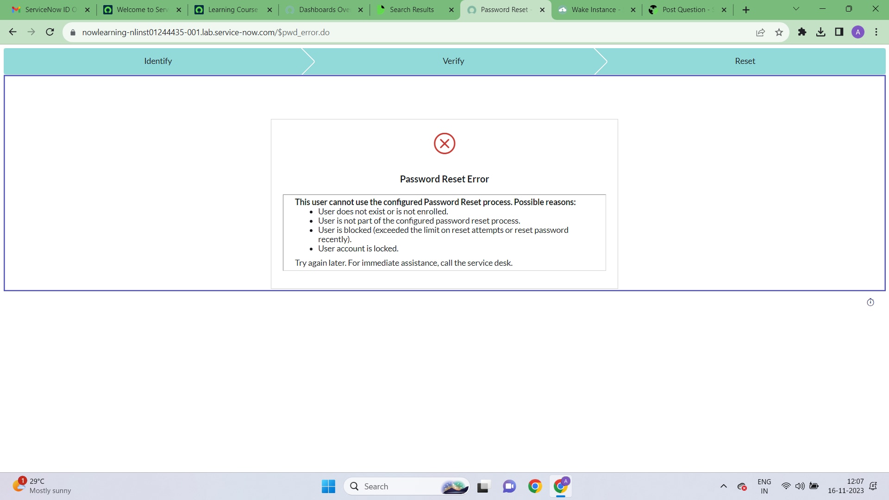Reload the Password Reset page
Viewport: 889px width, 500px height.
(x=50, y=32)
